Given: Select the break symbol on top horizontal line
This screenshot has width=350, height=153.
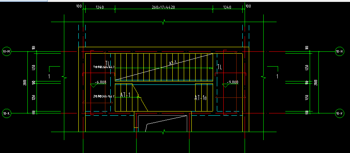Looking at the screenshot, I should (164, 22).
